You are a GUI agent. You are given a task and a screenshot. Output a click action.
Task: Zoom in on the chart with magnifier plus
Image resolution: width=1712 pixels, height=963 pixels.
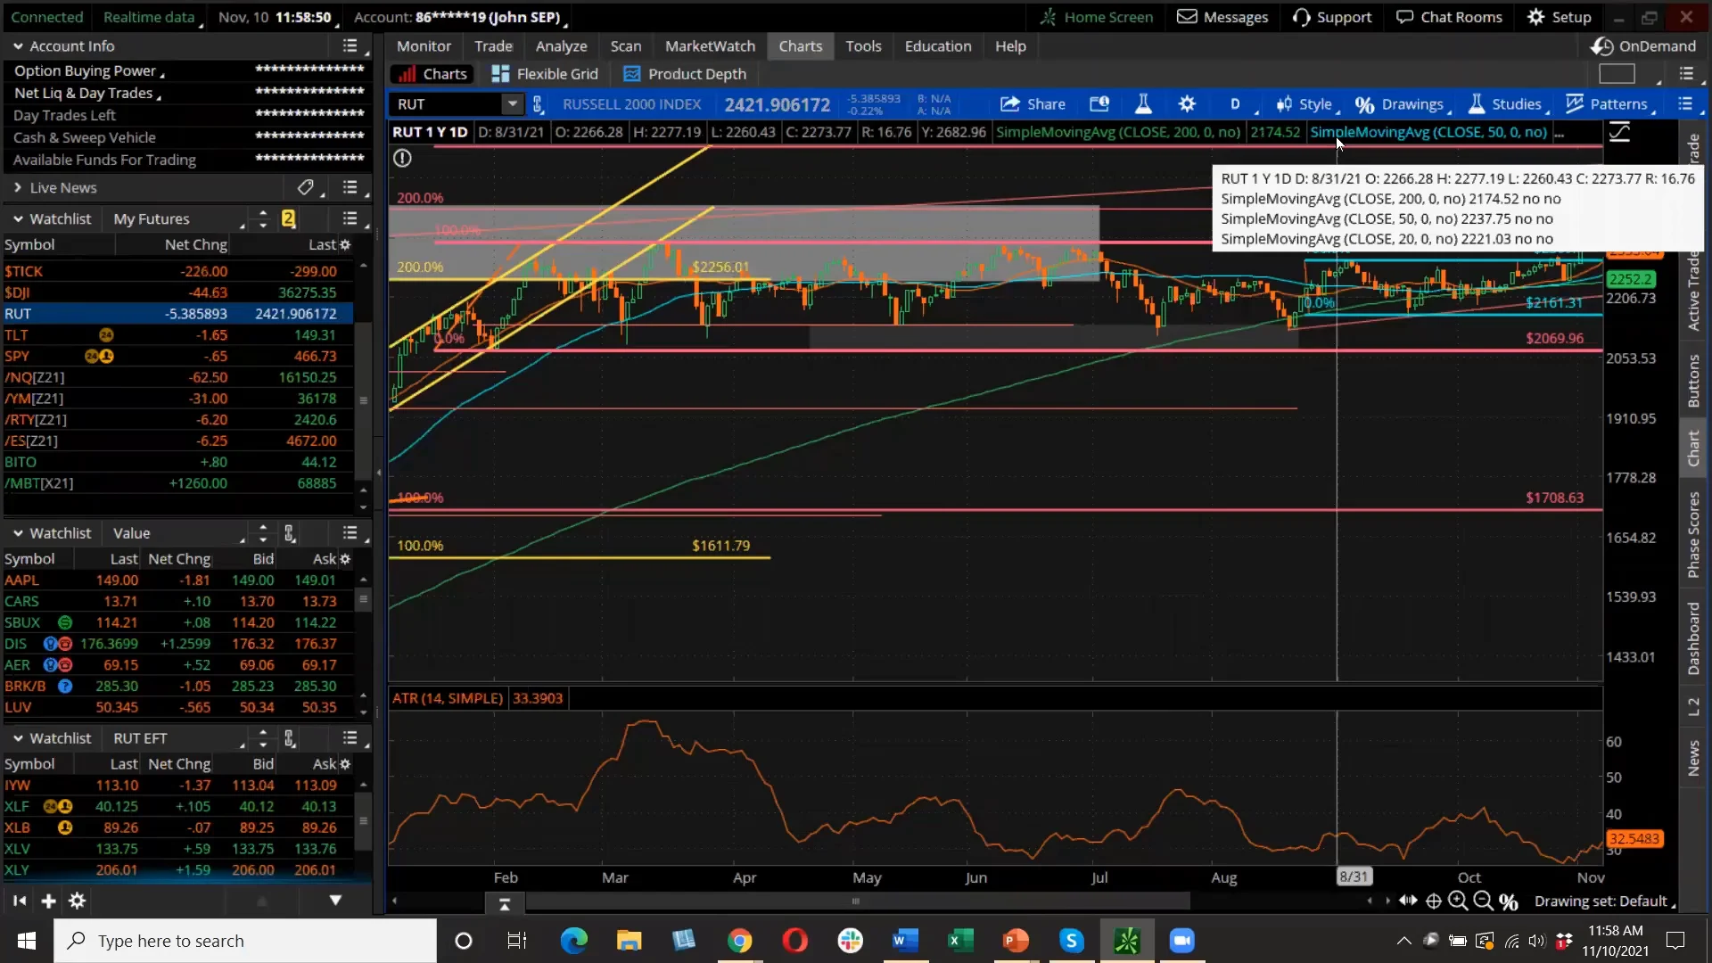coord(1458,901)
